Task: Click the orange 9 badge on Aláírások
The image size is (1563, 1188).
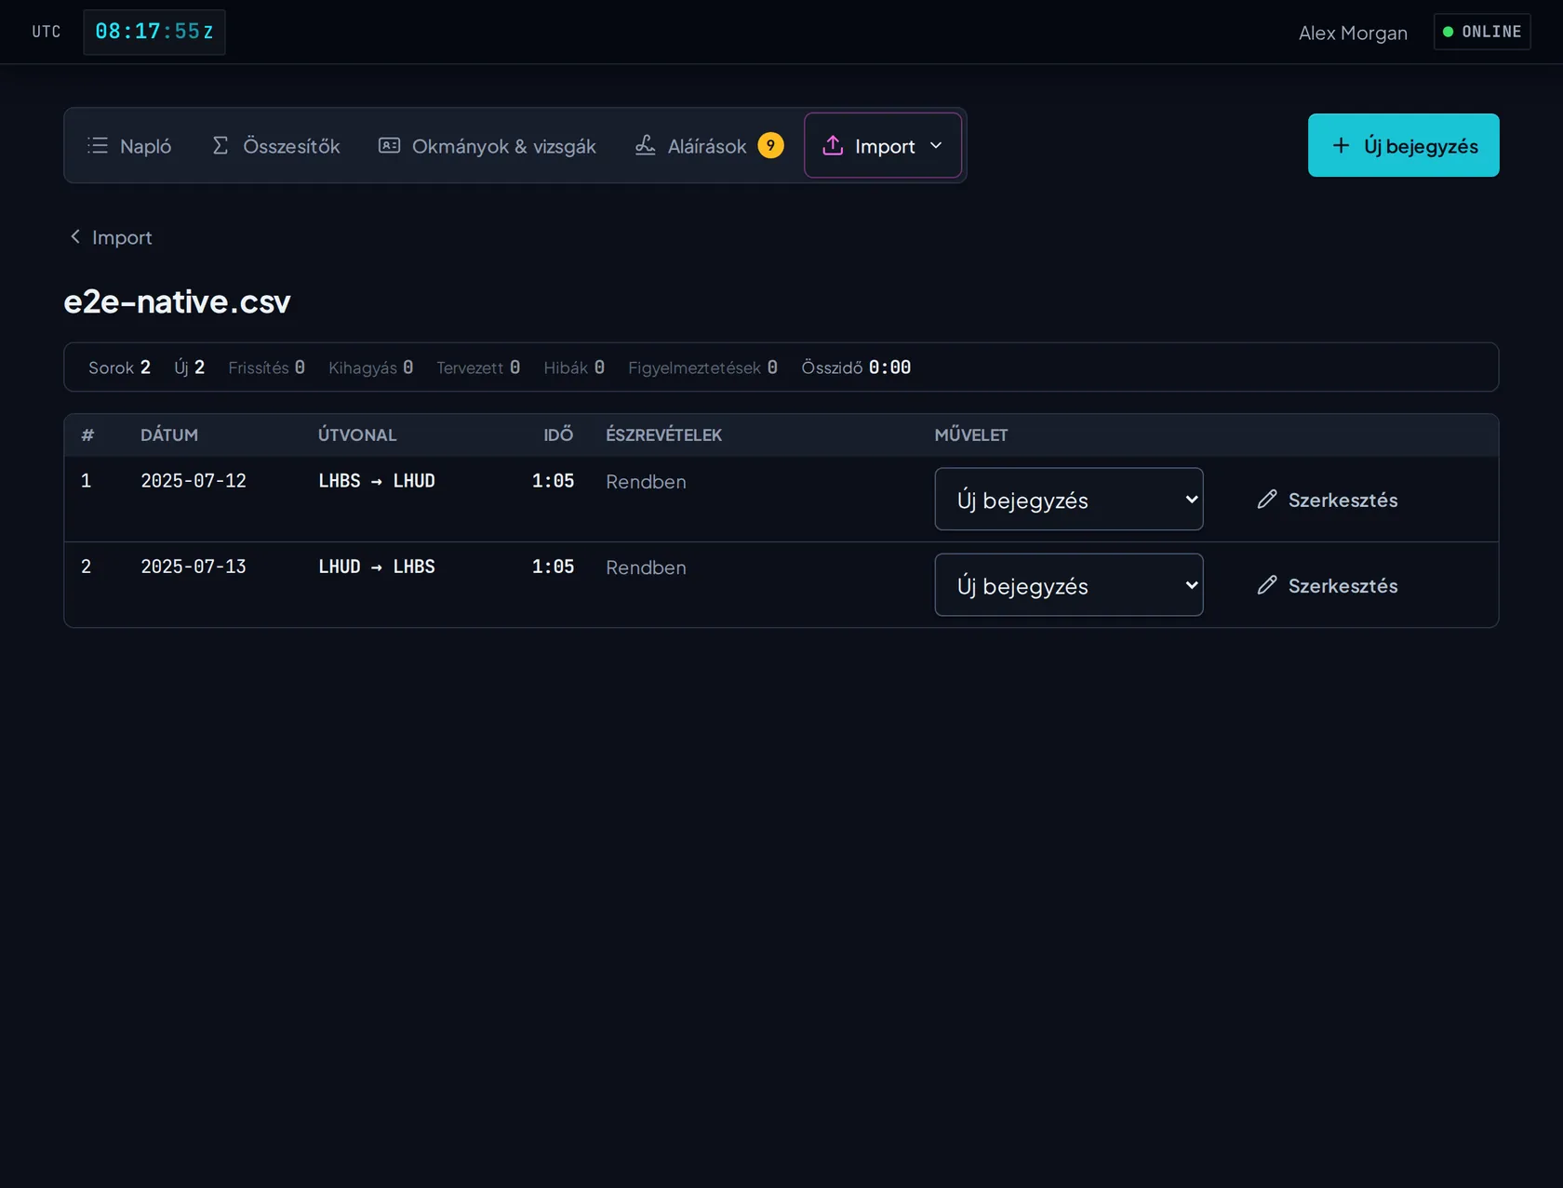Action: [770, 145]
